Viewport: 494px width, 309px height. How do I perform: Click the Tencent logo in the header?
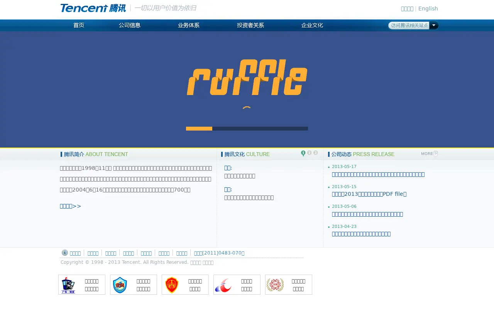click(93, 8)
